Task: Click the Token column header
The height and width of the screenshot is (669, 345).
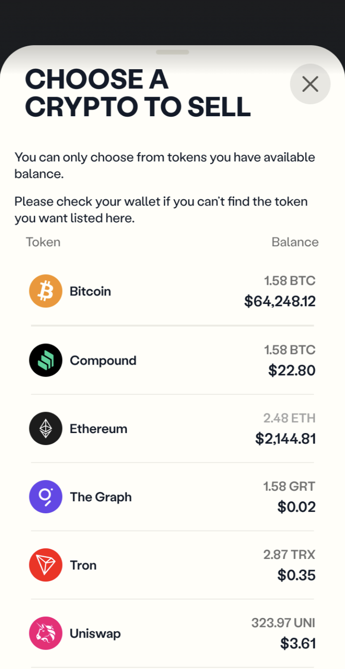Action: click(x=43, y=242)
